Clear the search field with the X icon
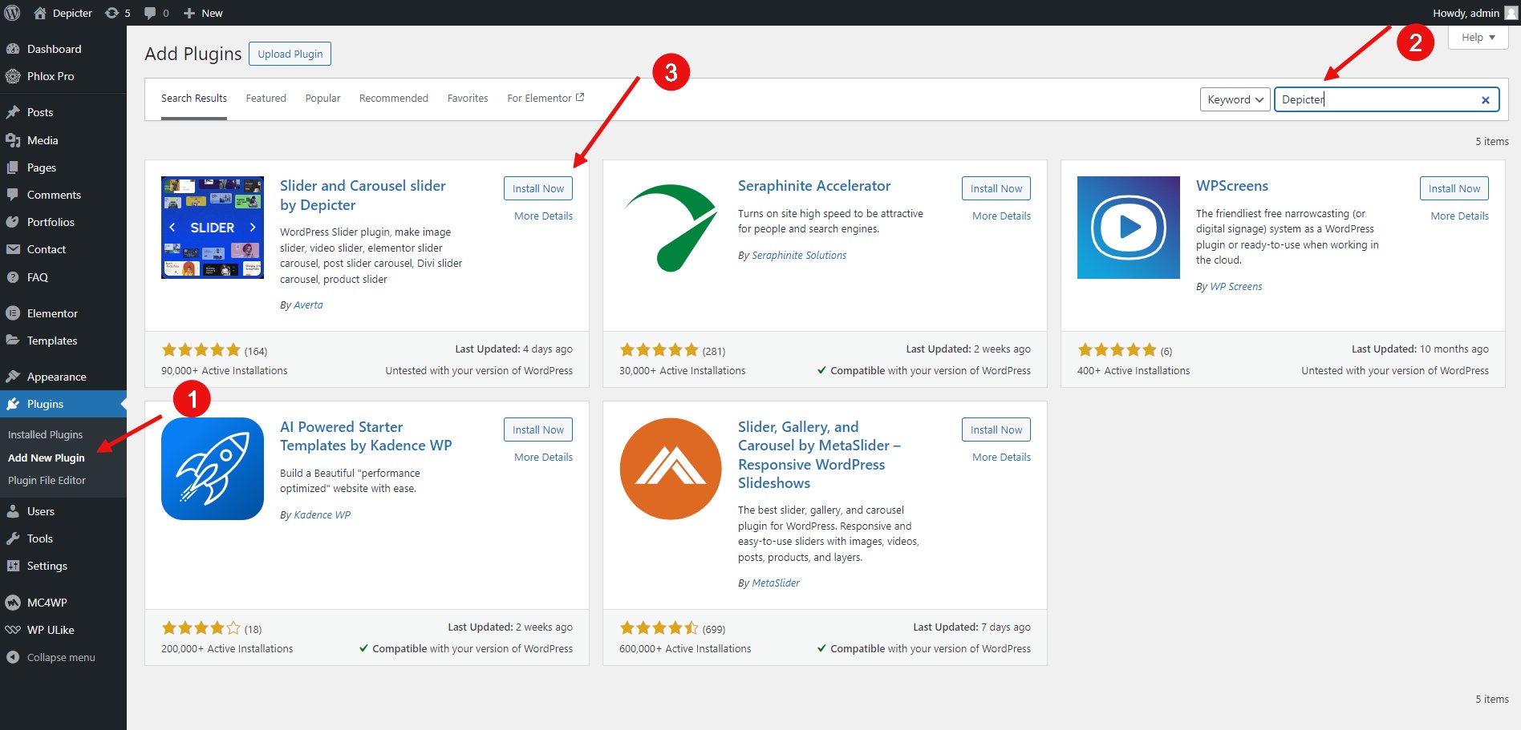The image size is (1521, 730). tap(1486, 100)
